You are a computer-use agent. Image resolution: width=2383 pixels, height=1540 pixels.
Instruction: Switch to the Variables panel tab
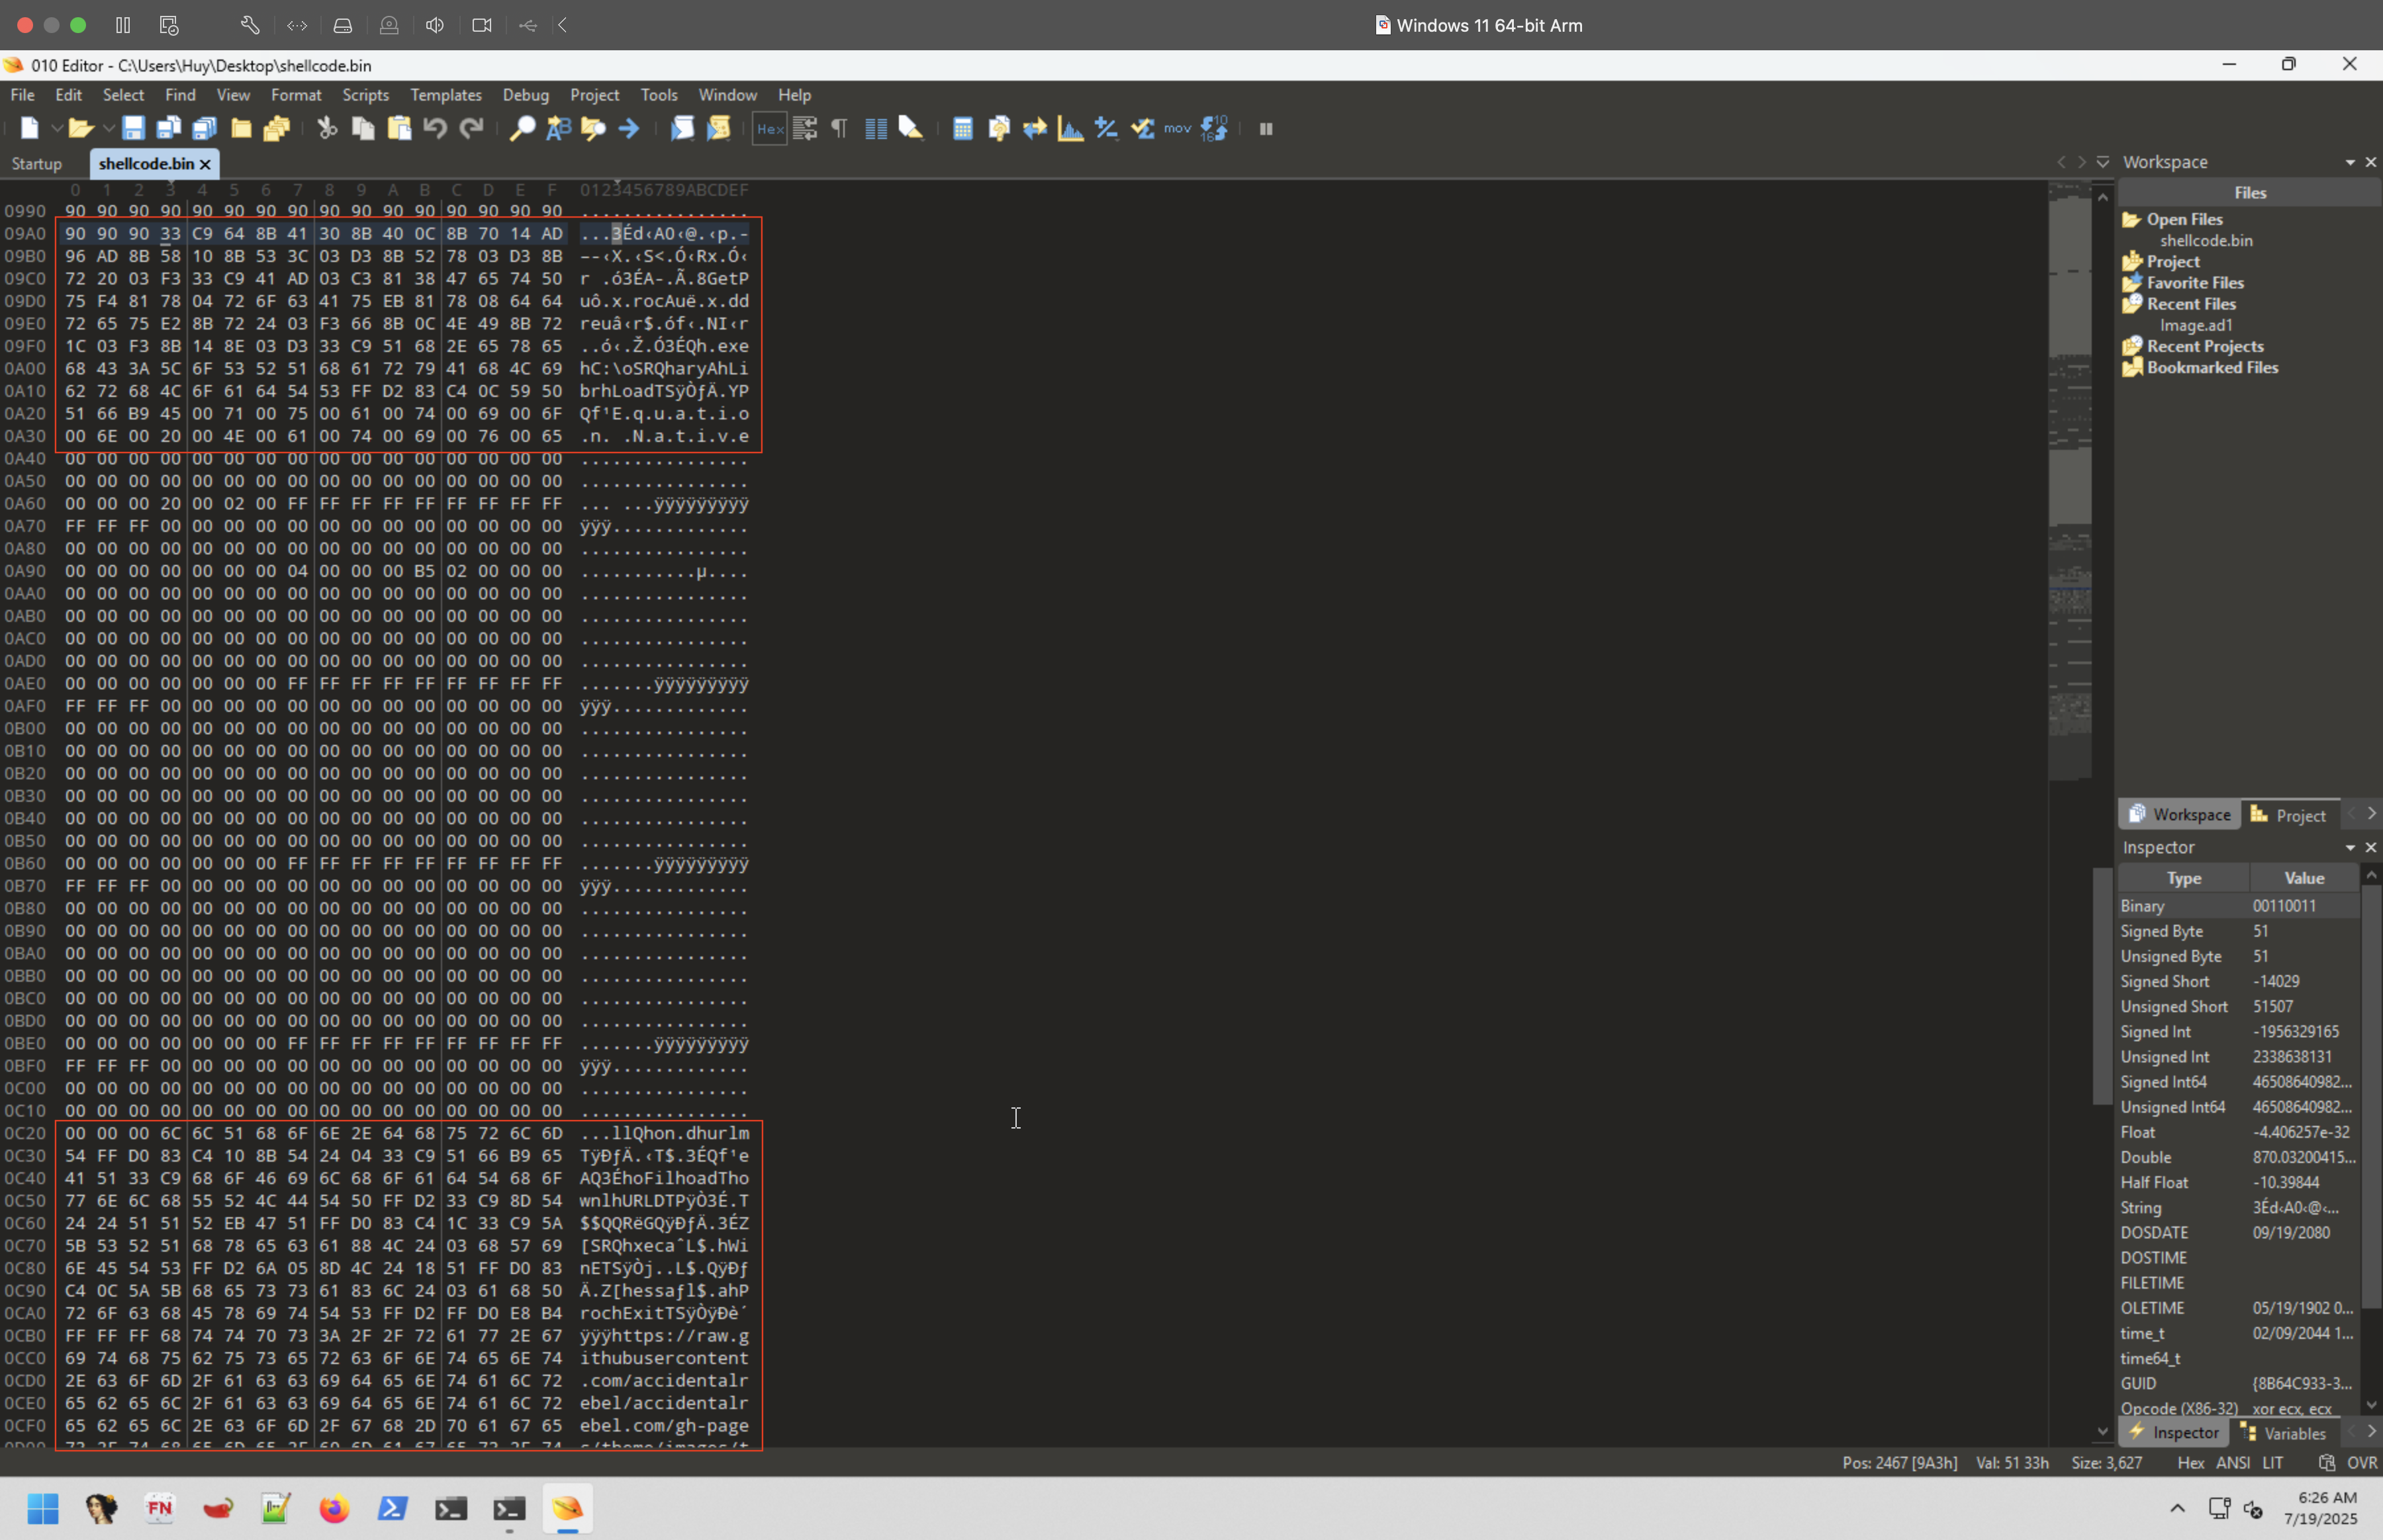[x=2287, y=1432]
